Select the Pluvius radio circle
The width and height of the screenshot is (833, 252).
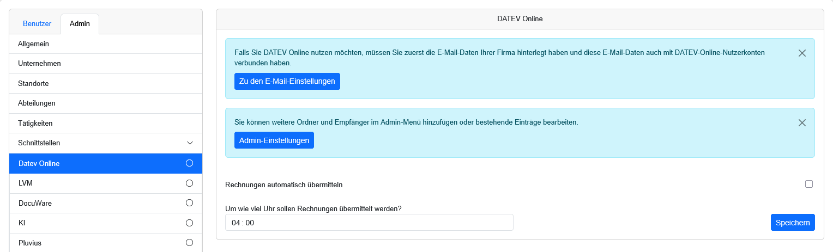[x=190, y=243]
